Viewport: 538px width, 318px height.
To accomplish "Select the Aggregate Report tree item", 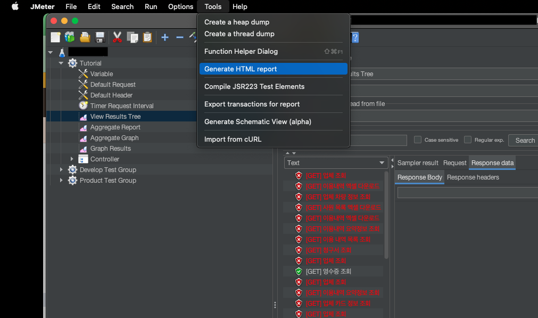I will coord(115,127).
